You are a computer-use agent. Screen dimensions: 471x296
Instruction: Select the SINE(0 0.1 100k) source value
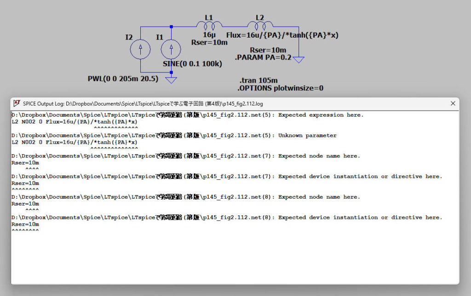click(x=192, y=64)
